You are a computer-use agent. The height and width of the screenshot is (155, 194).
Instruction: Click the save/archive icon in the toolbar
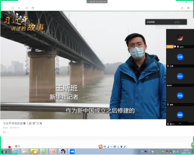(x=33, y=8)
